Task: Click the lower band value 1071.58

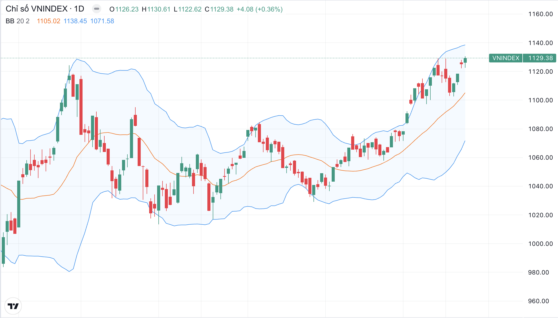Action: click(102, 21)
